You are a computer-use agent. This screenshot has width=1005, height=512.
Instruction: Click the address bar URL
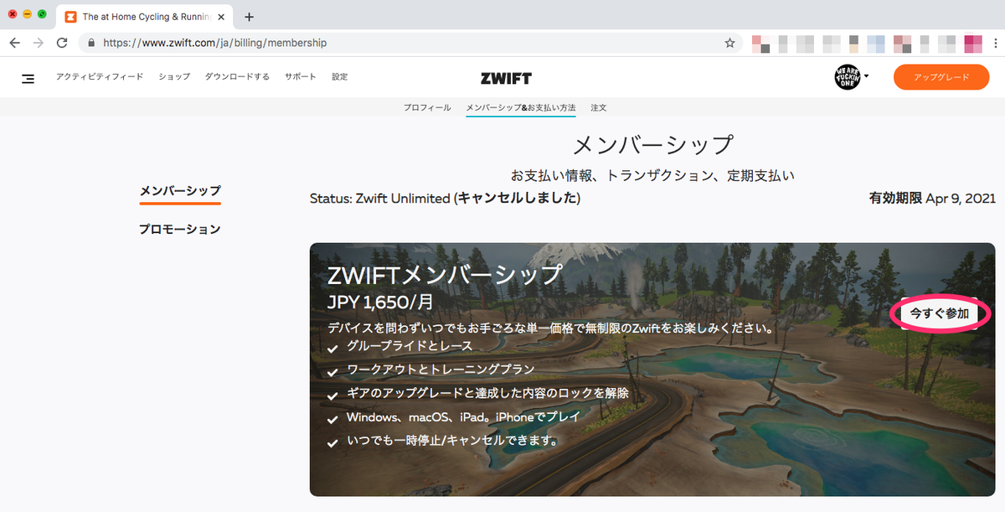tap(215, 43)
